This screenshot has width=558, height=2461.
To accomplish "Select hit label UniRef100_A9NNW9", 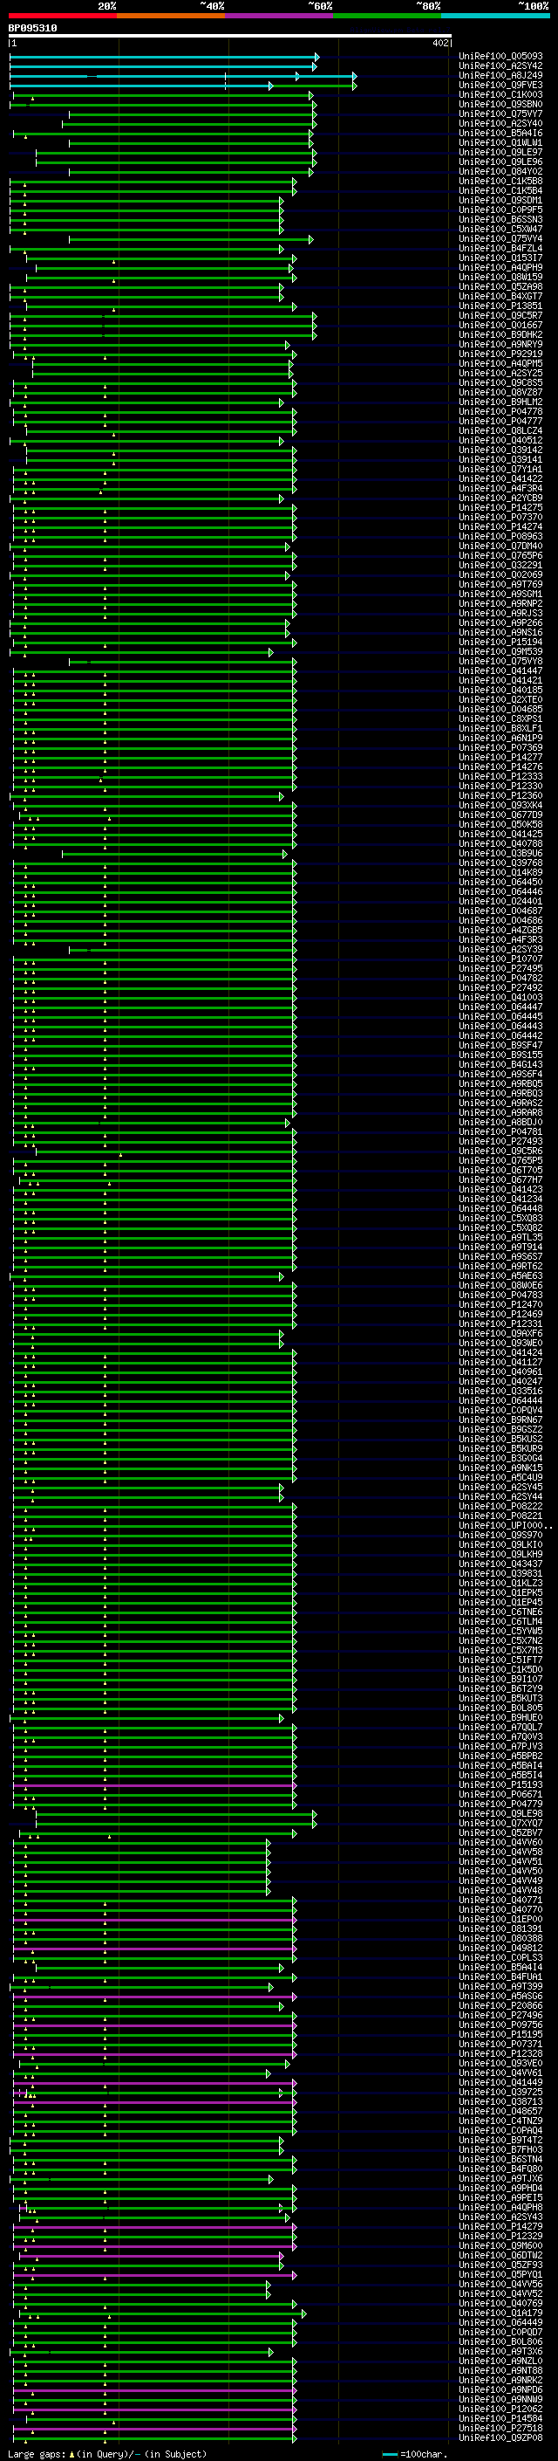I will pos(500,2399).
